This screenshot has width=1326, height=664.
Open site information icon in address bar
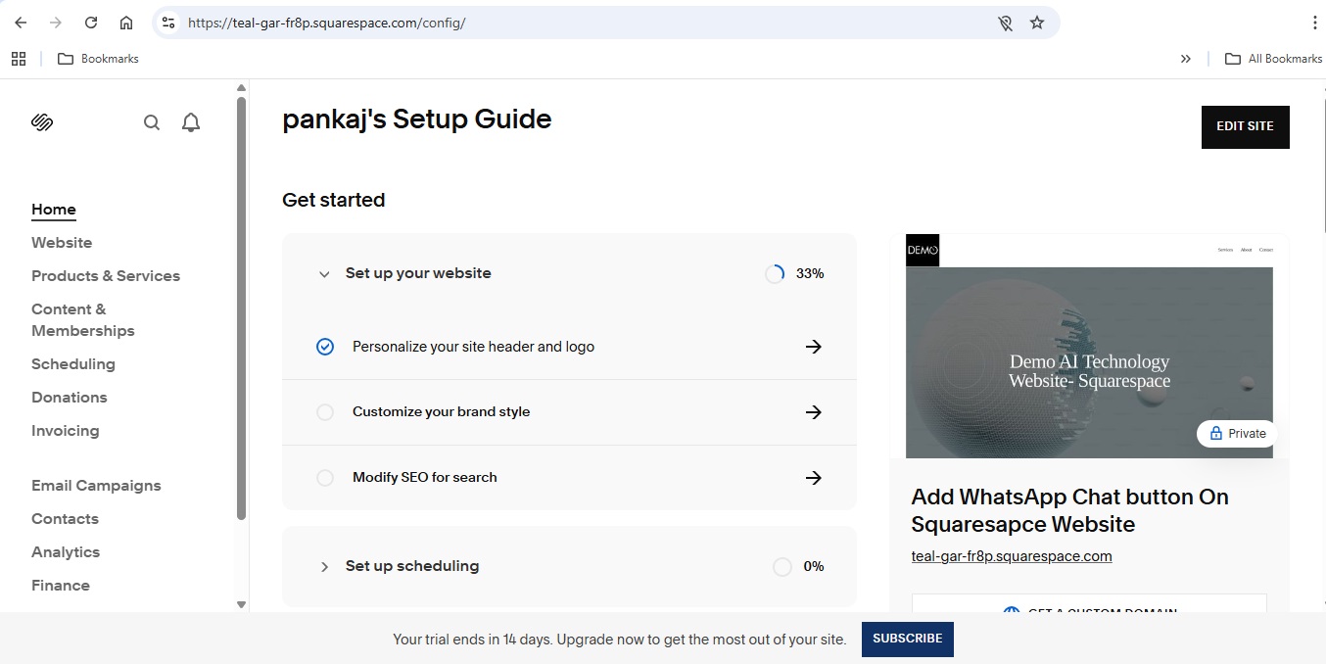point(168,23)
